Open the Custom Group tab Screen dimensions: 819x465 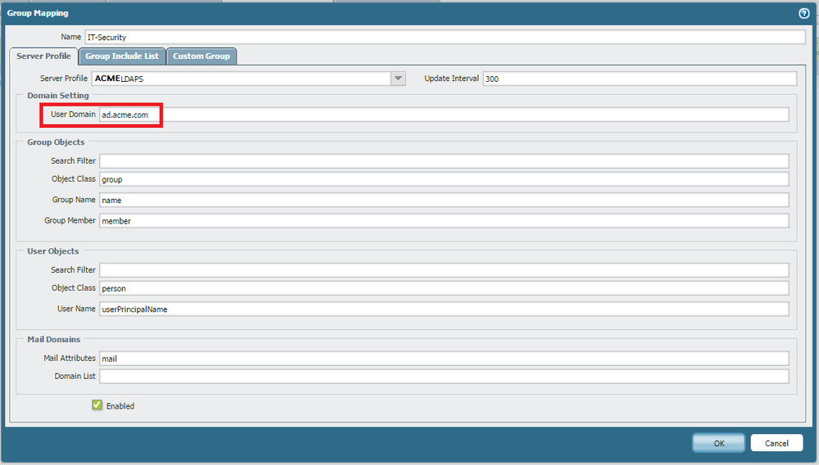(202, 56)
